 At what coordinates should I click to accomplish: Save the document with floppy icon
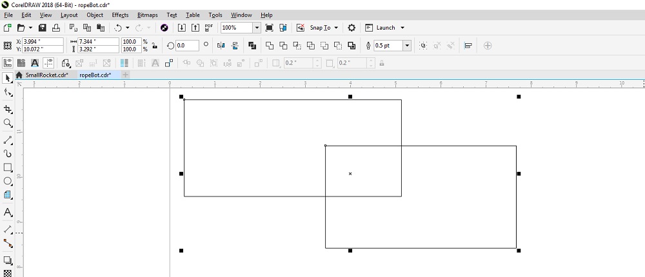pyautogui.click(x=42, y=28)
